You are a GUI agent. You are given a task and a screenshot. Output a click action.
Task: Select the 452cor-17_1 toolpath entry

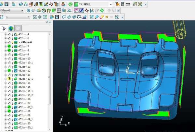25,107
